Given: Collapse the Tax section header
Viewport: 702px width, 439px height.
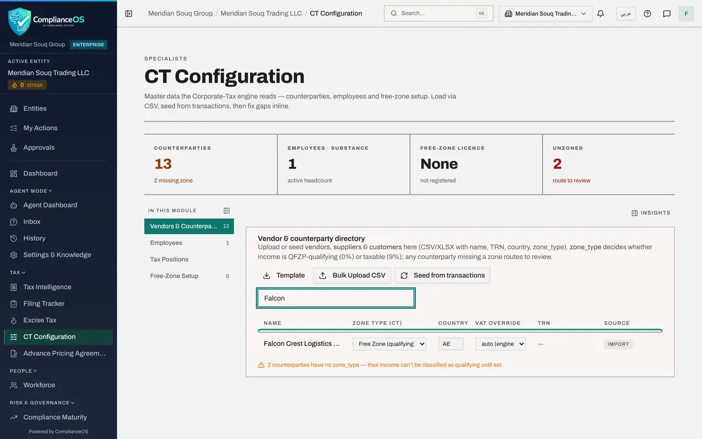Looking at the screenshot, I should 18,272.
